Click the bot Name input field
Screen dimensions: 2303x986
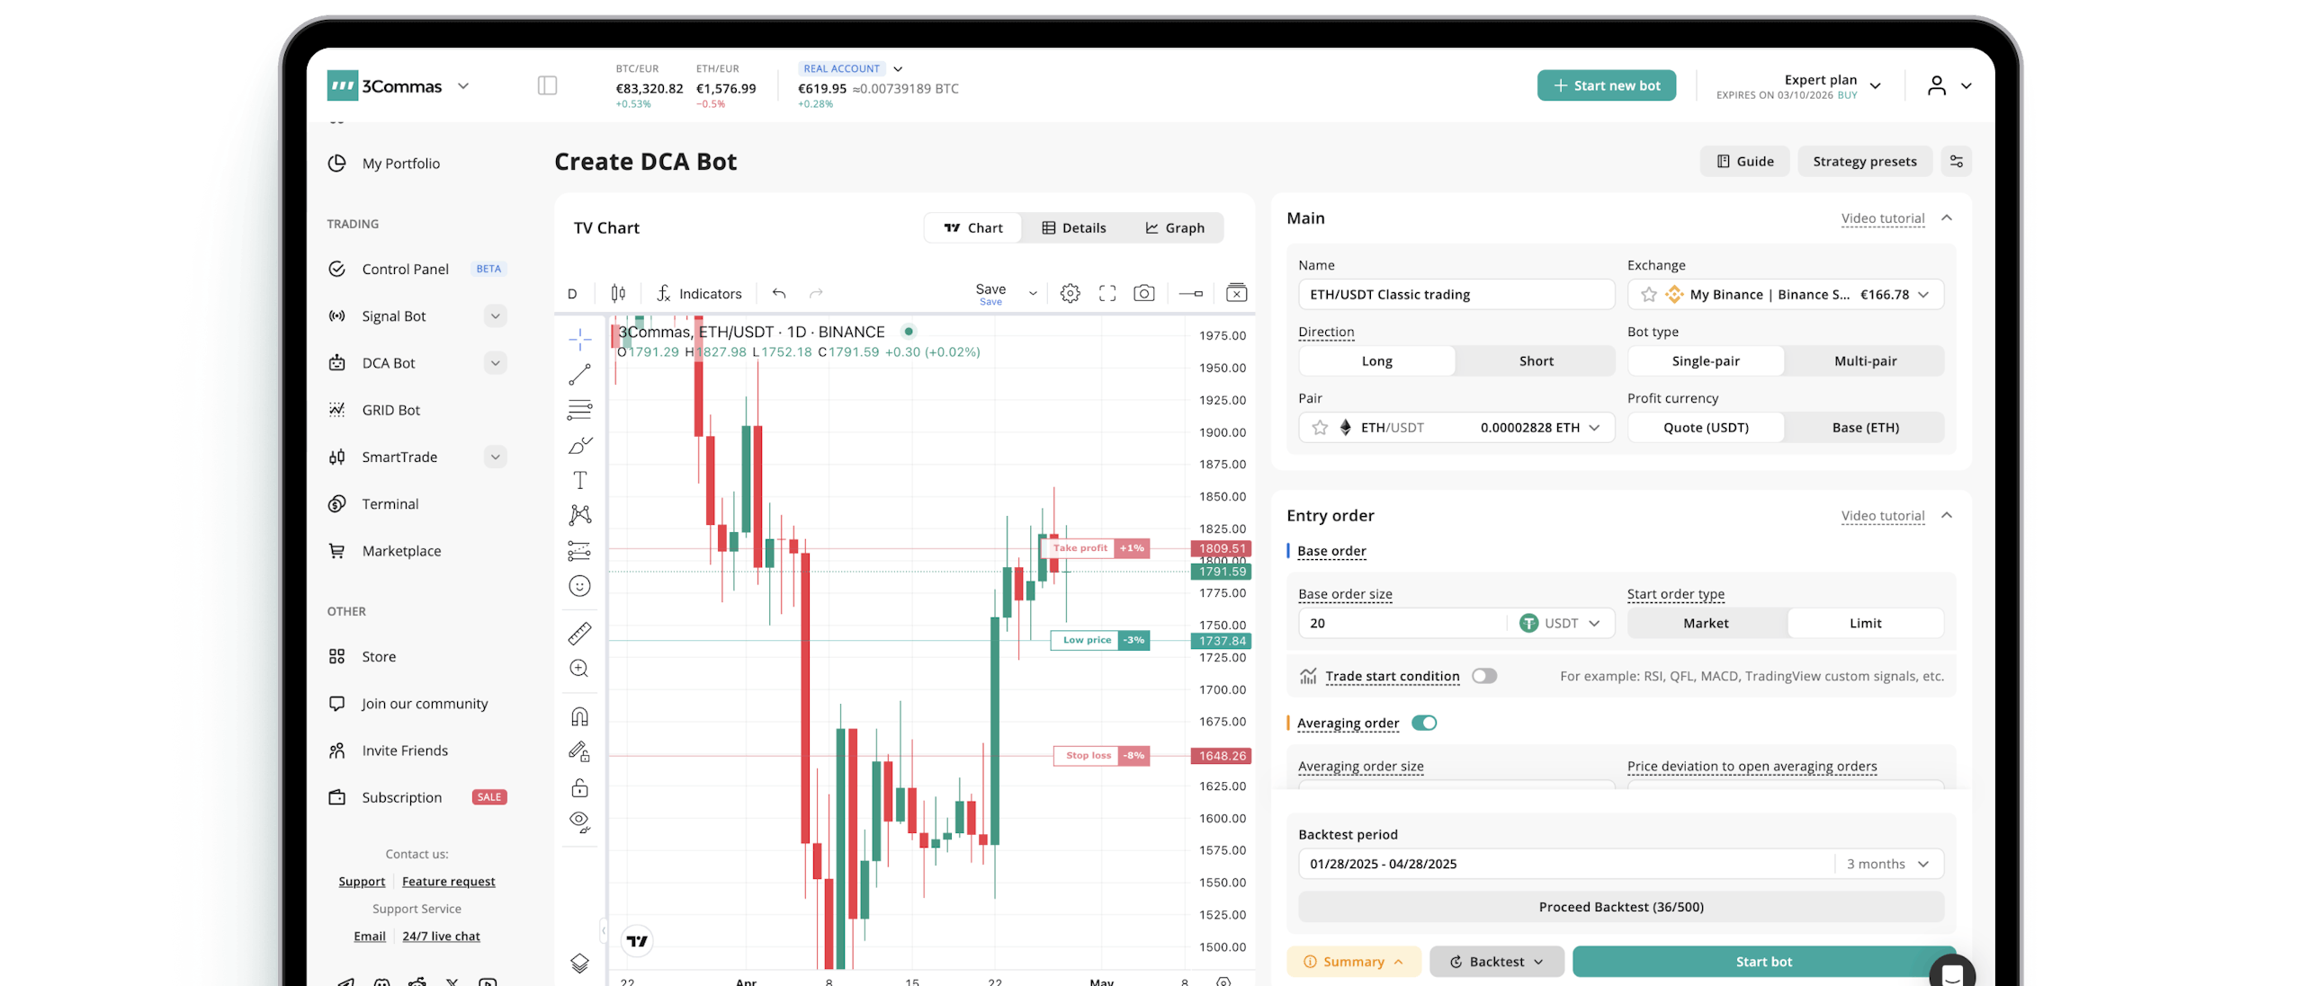(1456, 295)
